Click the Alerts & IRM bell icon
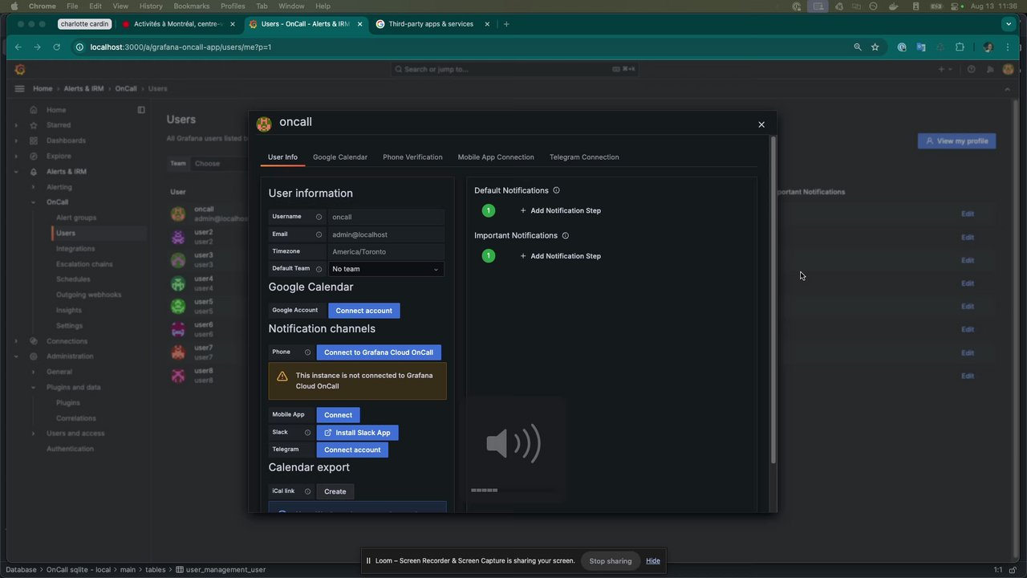 click(x=34, y=172)
